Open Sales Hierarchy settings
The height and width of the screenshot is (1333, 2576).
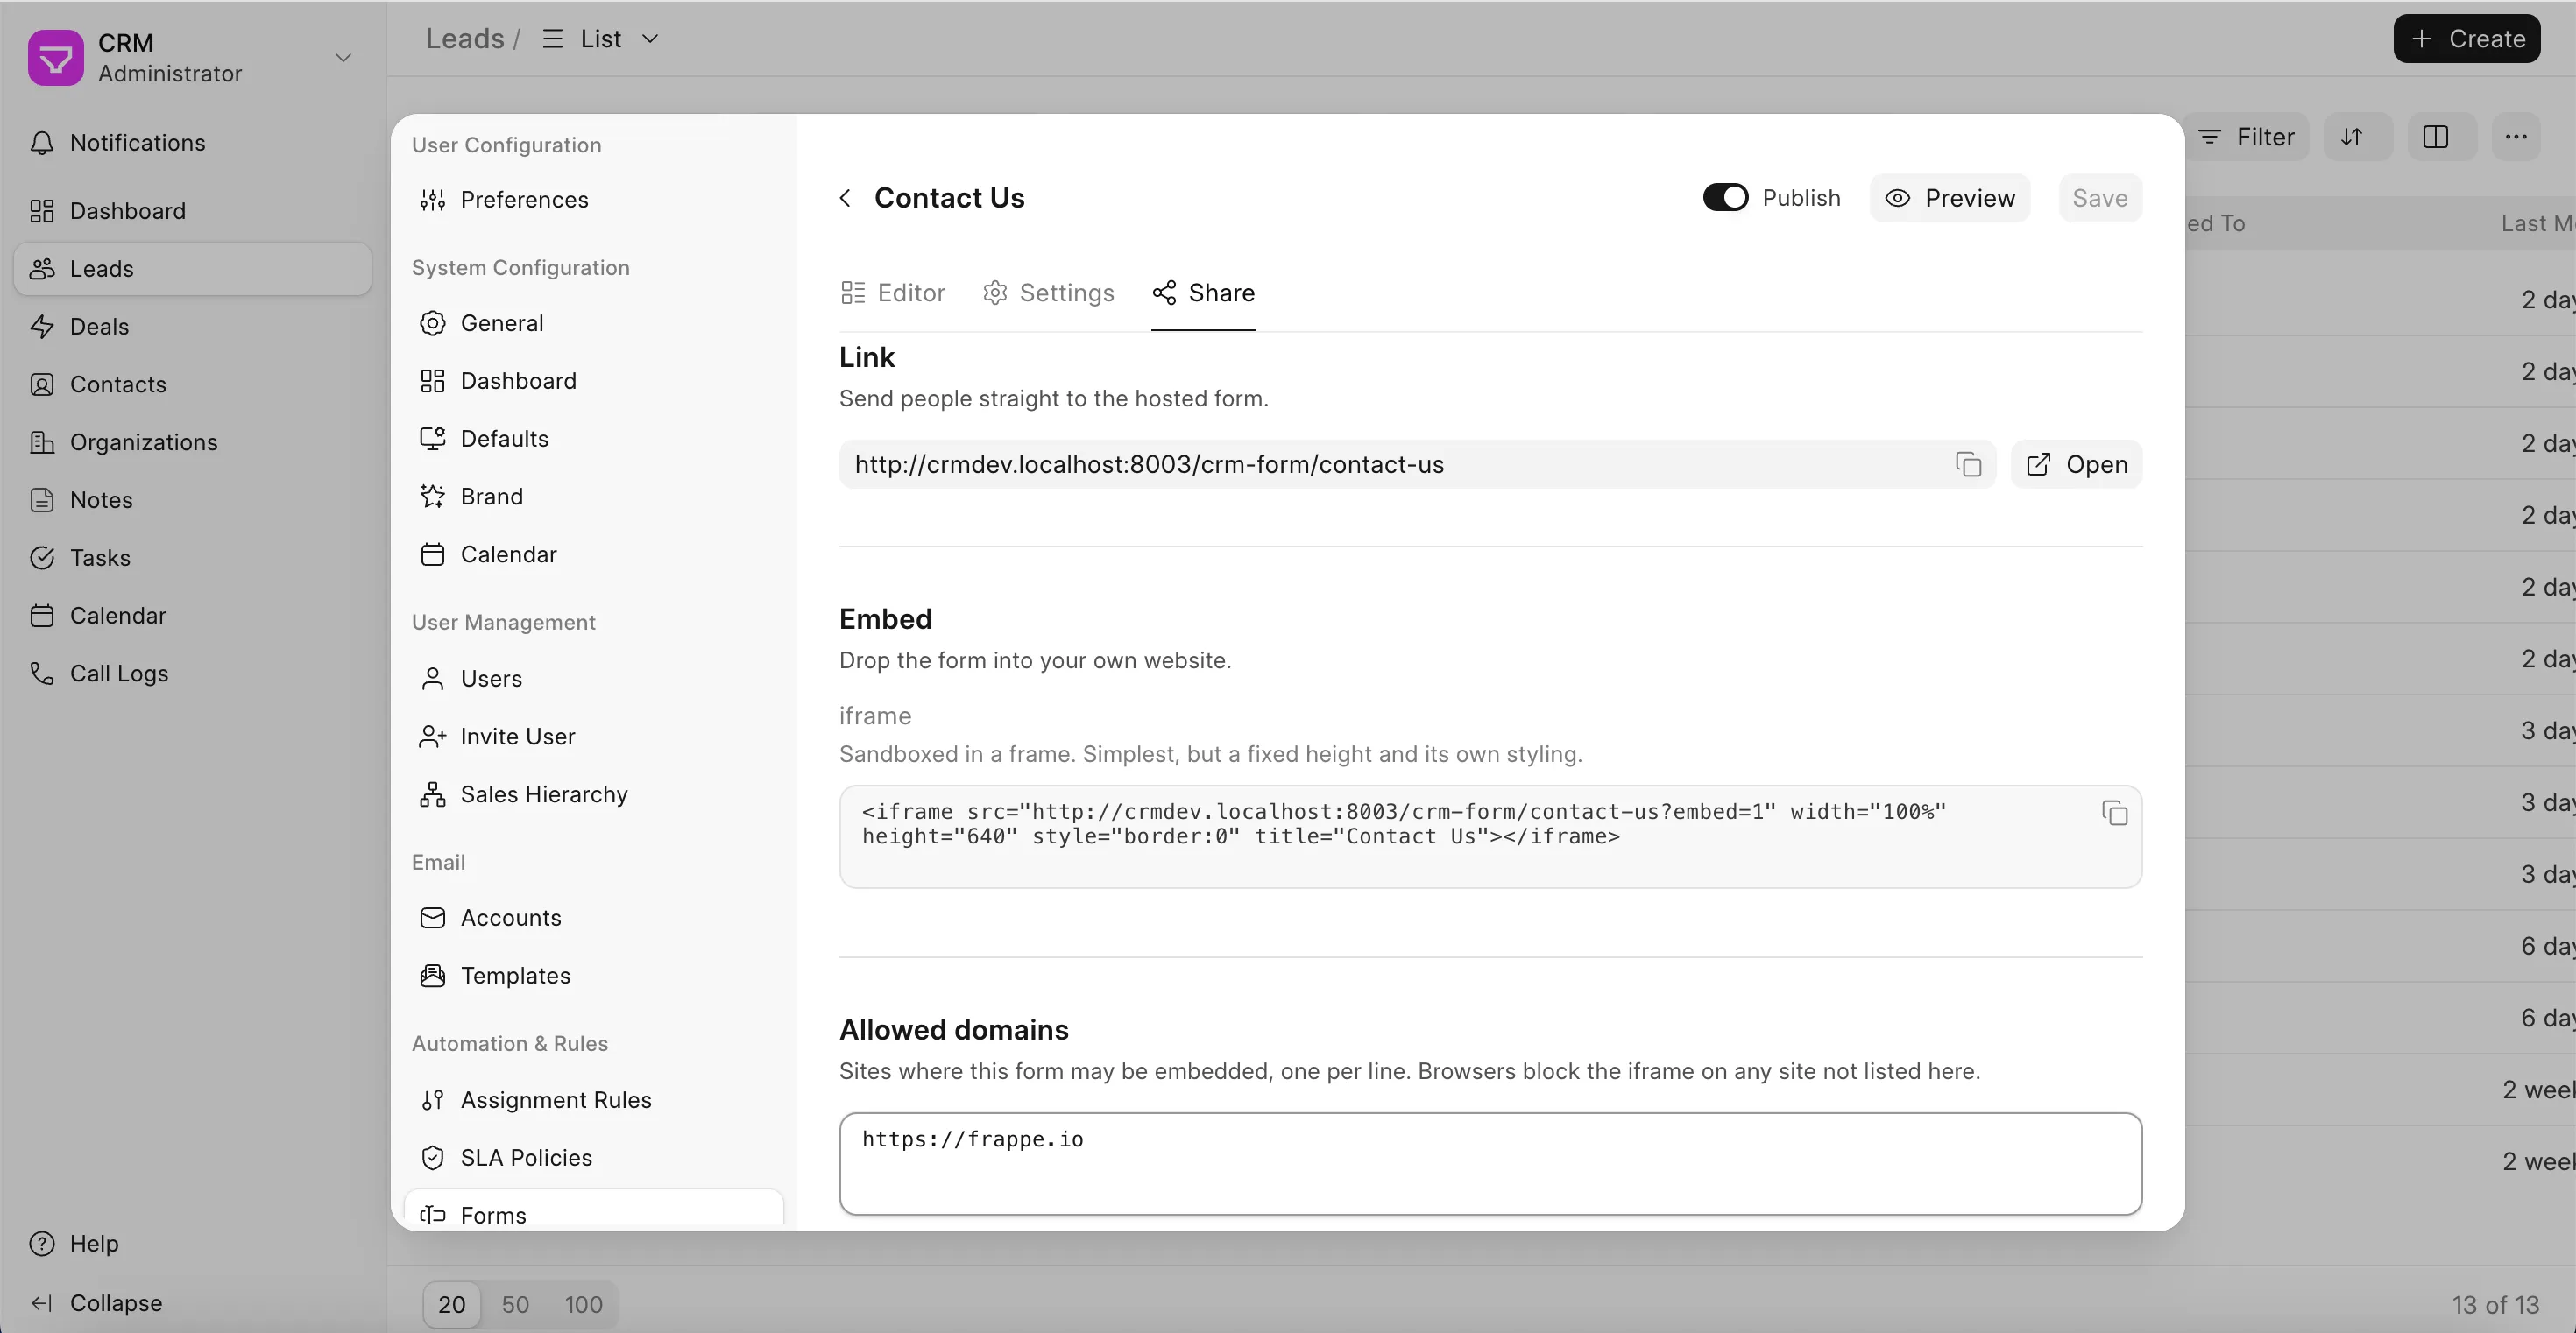pos(594,794)
